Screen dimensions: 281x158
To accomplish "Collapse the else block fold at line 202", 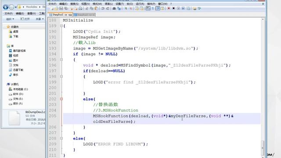I will click(61, 99).
